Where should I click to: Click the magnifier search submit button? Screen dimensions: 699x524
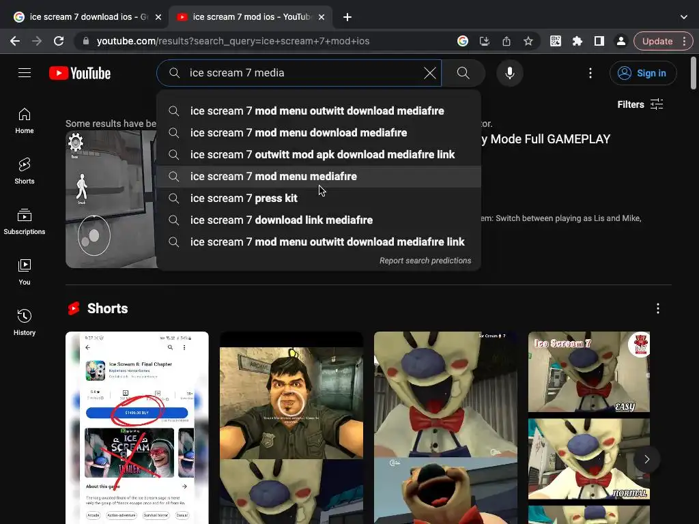[463, 73]
